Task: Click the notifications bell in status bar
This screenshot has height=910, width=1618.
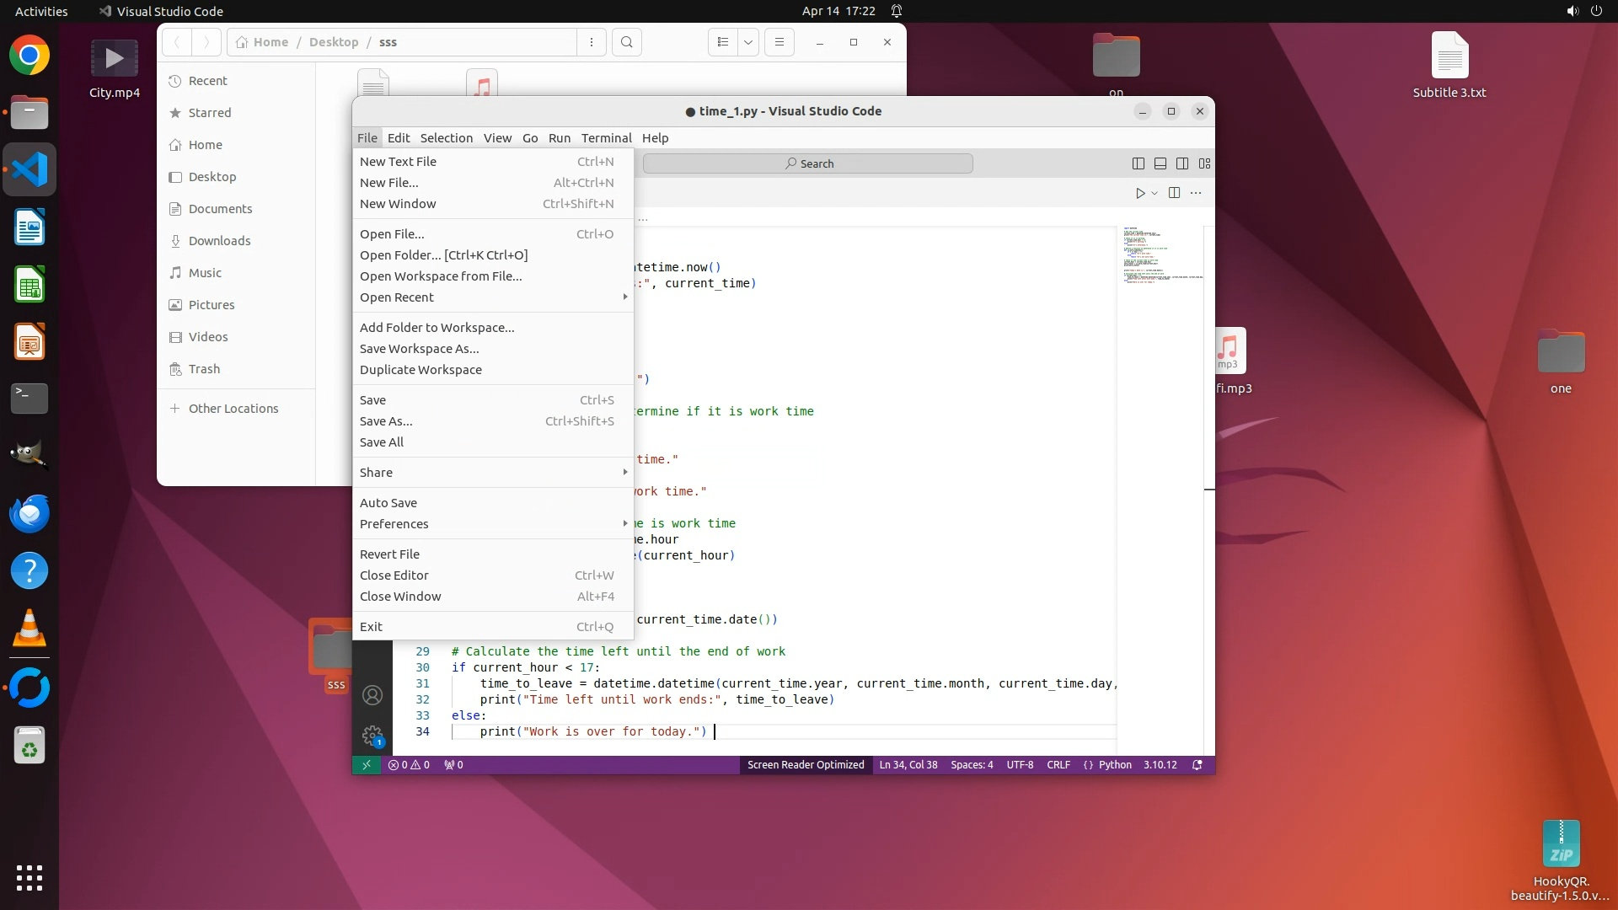Action: 1197,765
